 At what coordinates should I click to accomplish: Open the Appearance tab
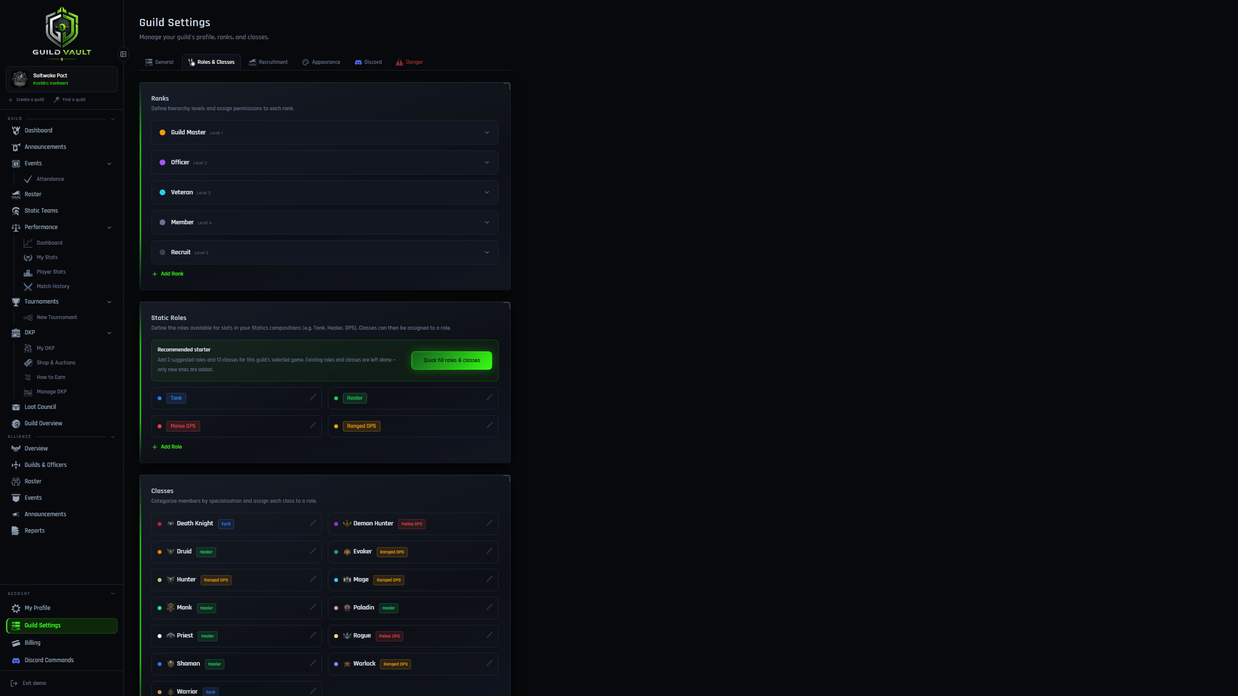point(322,62)
